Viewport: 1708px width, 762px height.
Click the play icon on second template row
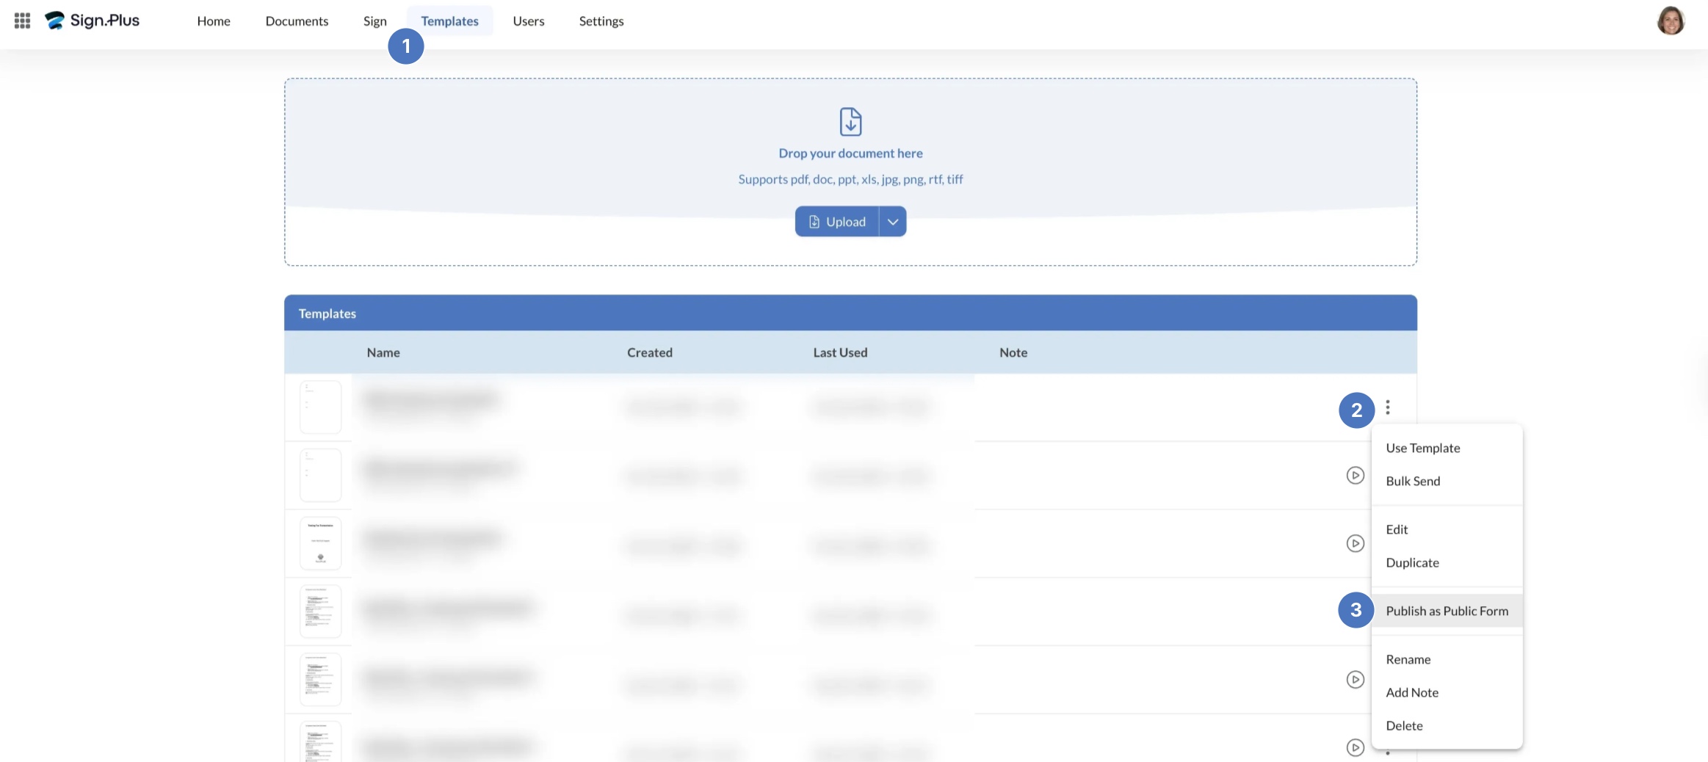[x=1355, y=476]
